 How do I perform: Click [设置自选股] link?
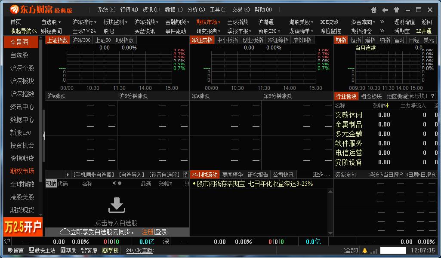(164, 175)
